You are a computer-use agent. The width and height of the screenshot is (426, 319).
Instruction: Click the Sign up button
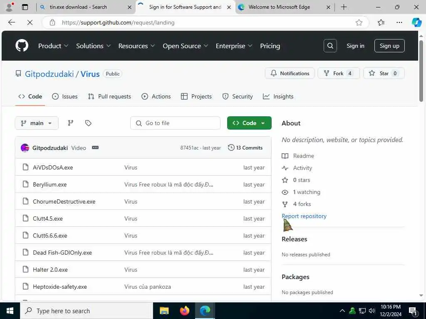389,46
